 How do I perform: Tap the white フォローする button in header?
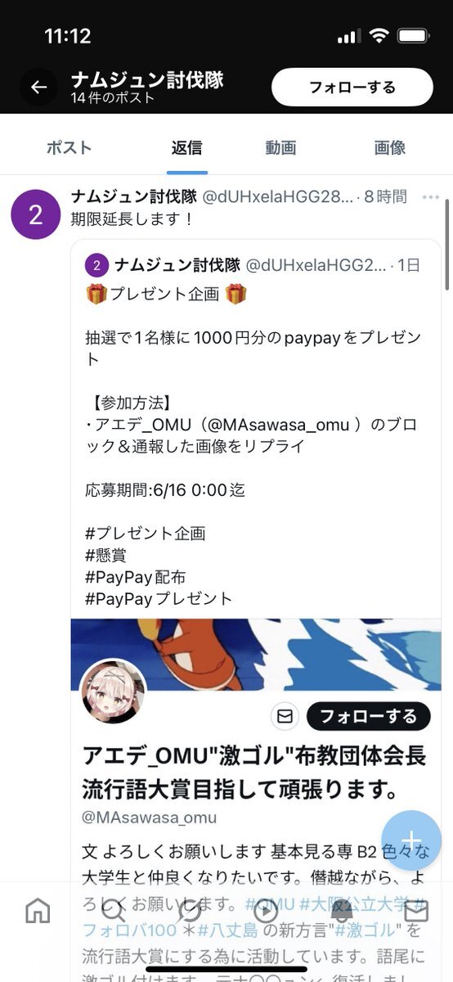click(352, 88)
